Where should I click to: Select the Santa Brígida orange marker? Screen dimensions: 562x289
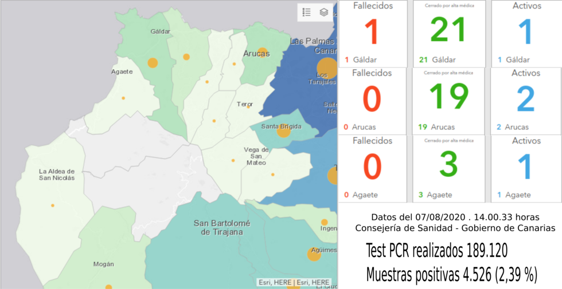(284, 132)
